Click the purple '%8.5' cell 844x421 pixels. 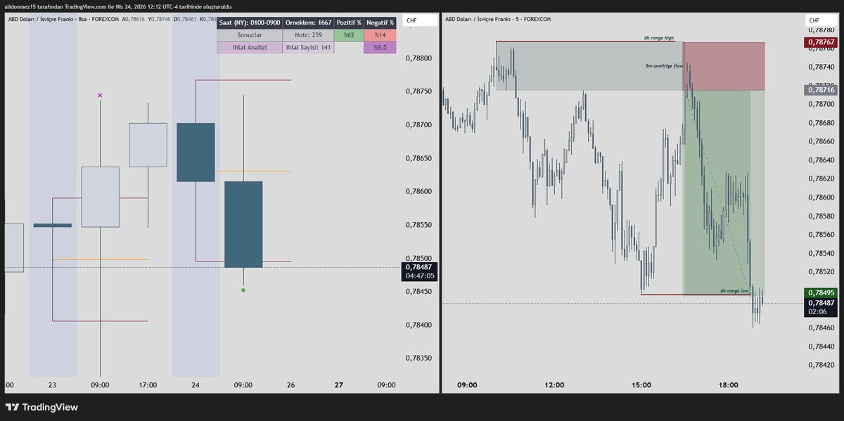pyautogui.click(x=381, y=48)
